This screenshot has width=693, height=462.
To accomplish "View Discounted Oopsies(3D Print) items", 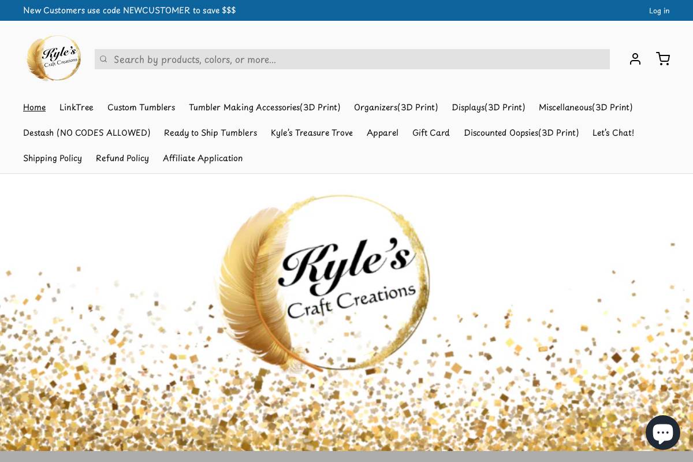I will pos(521,133).
